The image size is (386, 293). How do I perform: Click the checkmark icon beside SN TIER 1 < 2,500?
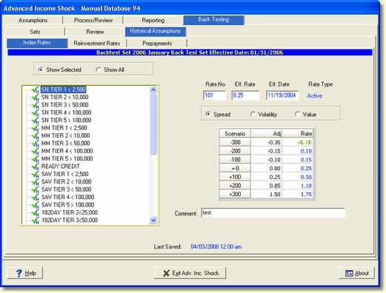click(36, 90)
